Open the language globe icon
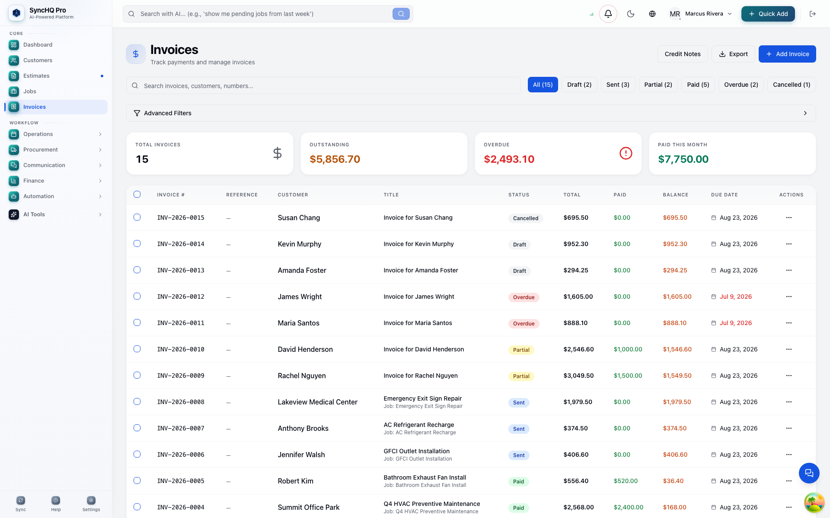830x518 pixels. pos(652,14)
